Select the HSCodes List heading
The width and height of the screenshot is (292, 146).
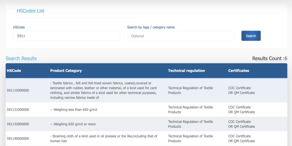[31, 11]
